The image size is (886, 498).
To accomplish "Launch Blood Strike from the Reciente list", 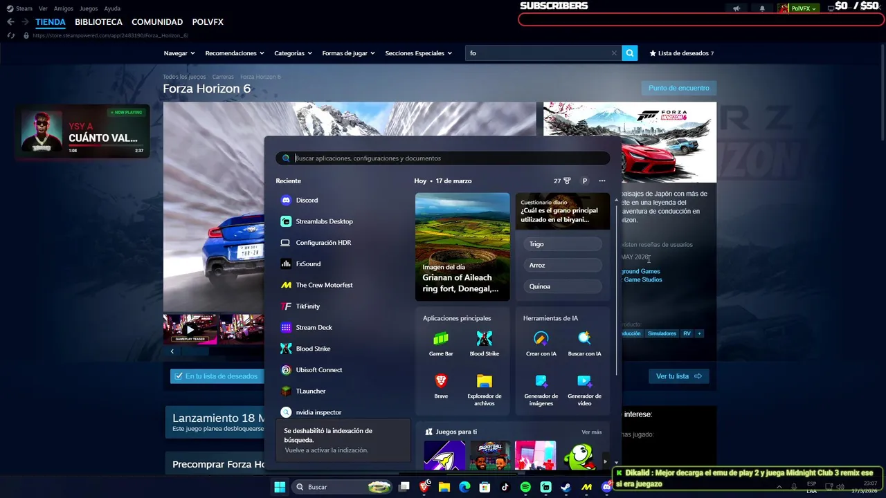I will click(306, 349).
